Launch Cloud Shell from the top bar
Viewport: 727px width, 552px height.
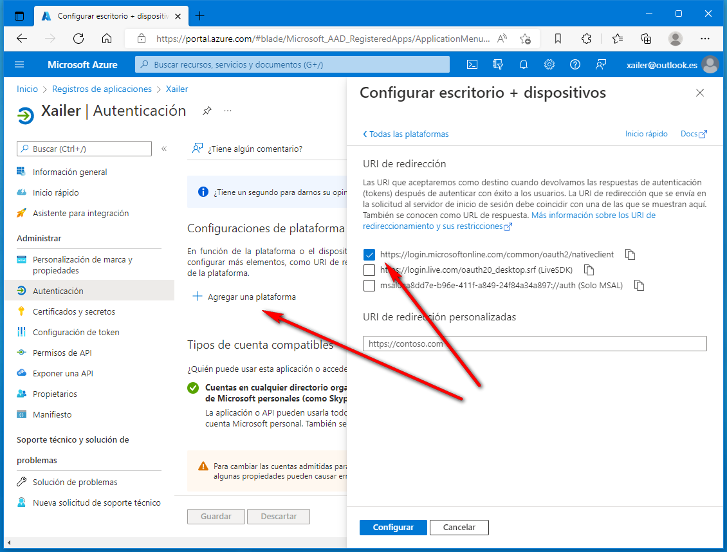[x=472, y=64]
